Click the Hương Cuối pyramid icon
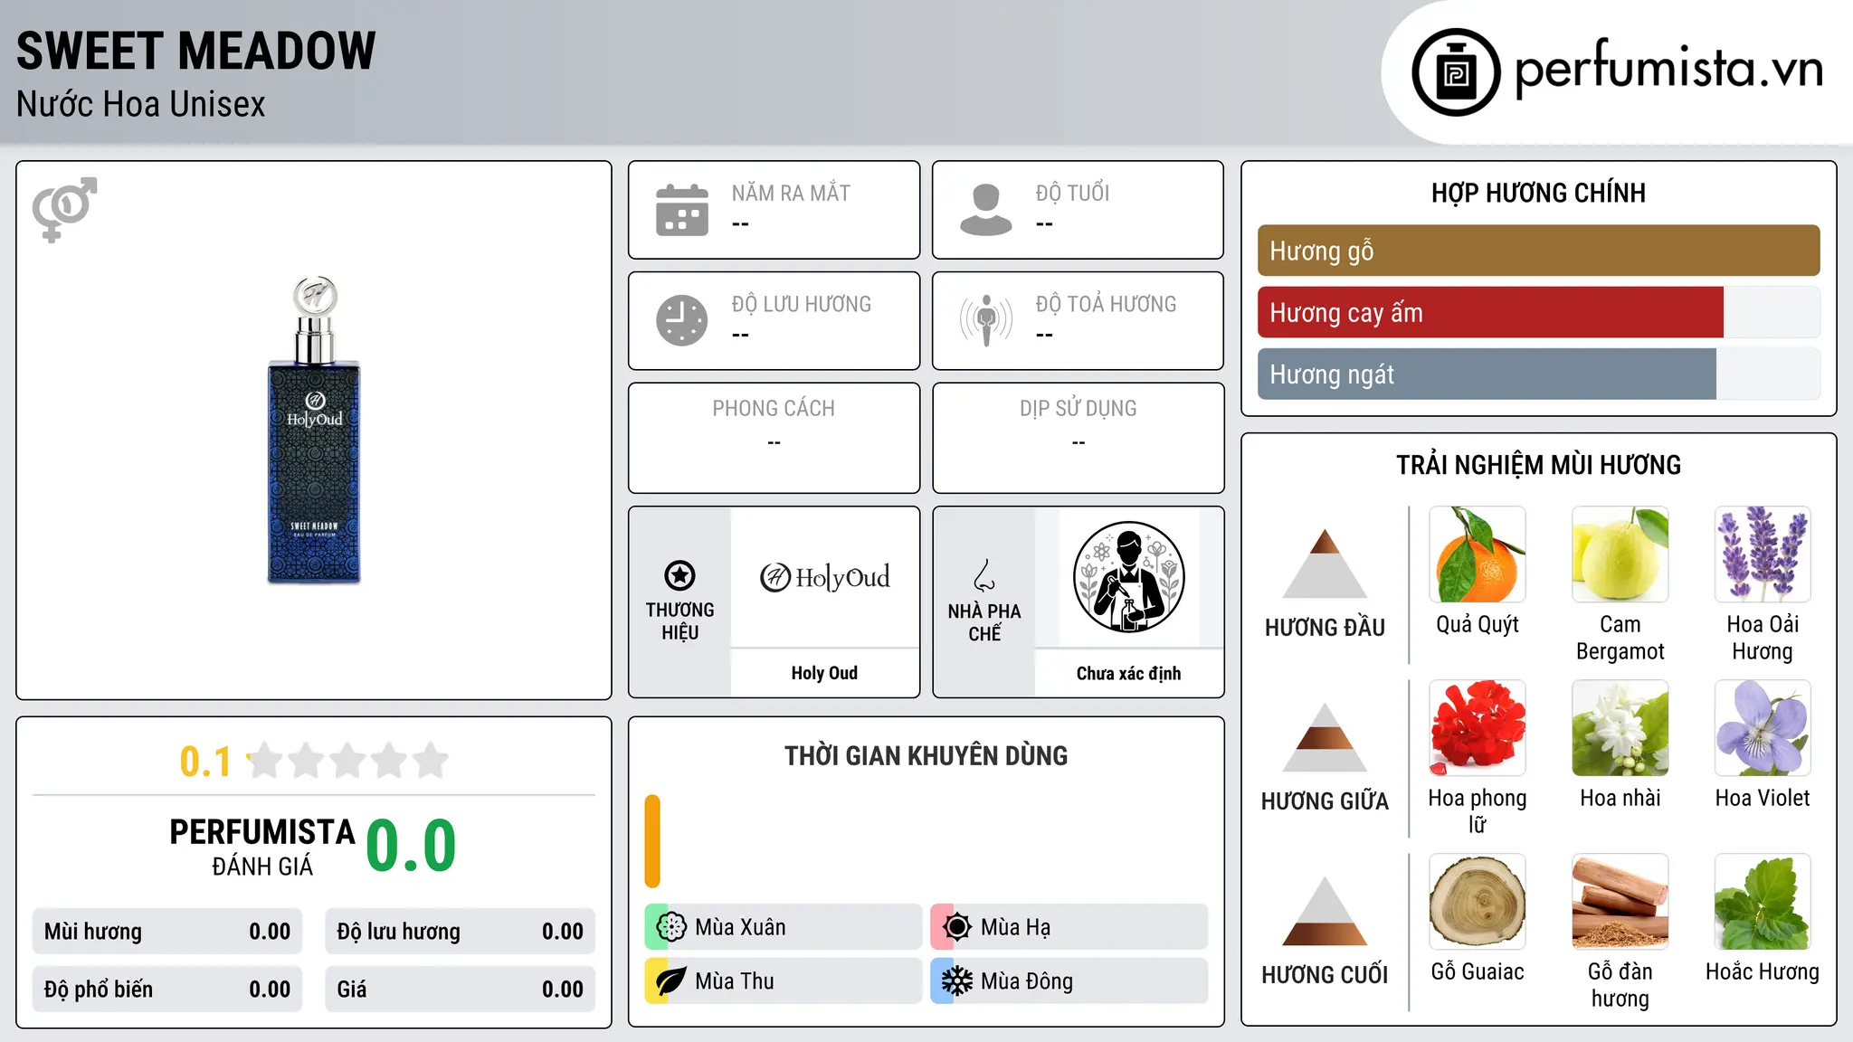Viewport: 1853px width, 1042px height. tap(1325, 911)
